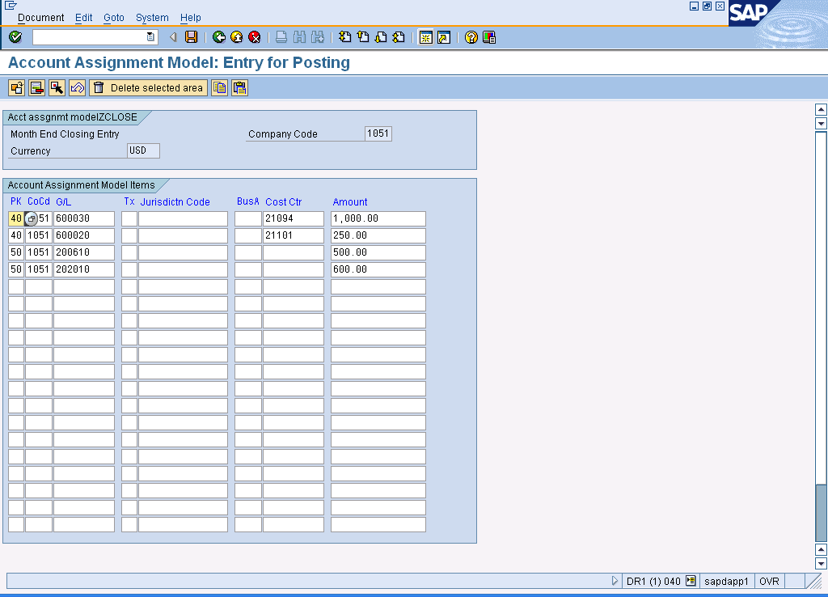Viewport: 828px width, 597px height.
Task: Go to the last page icon
Action: (x=399, y=37)
